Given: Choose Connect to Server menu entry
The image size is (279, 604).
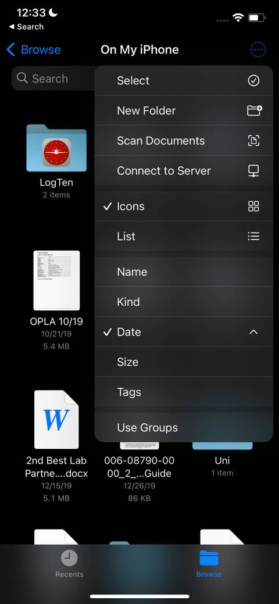Looking at the screenshot, I should pyautogui.click(x=184, y=171).
